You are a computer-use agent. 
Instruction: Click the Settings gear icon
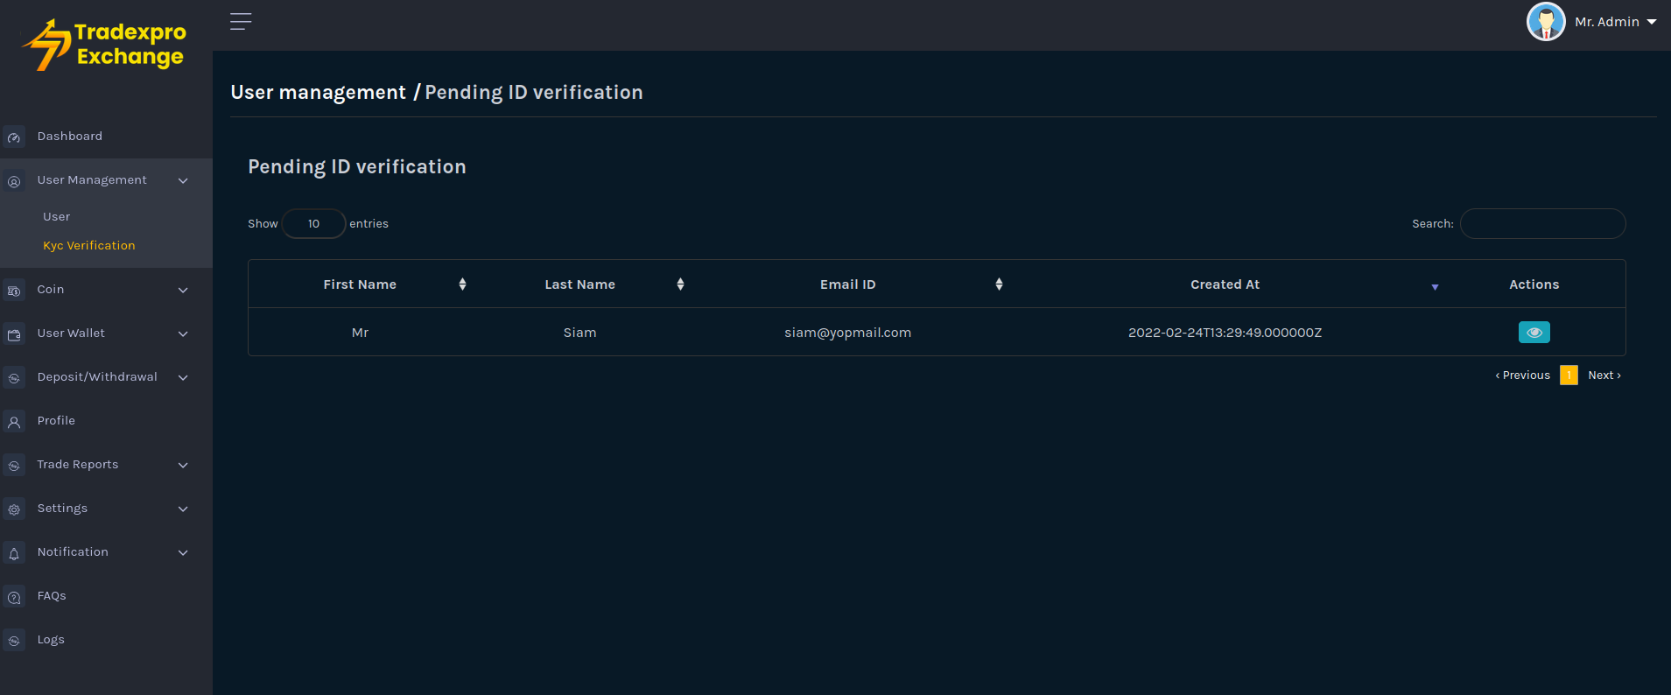coord(14,509)
